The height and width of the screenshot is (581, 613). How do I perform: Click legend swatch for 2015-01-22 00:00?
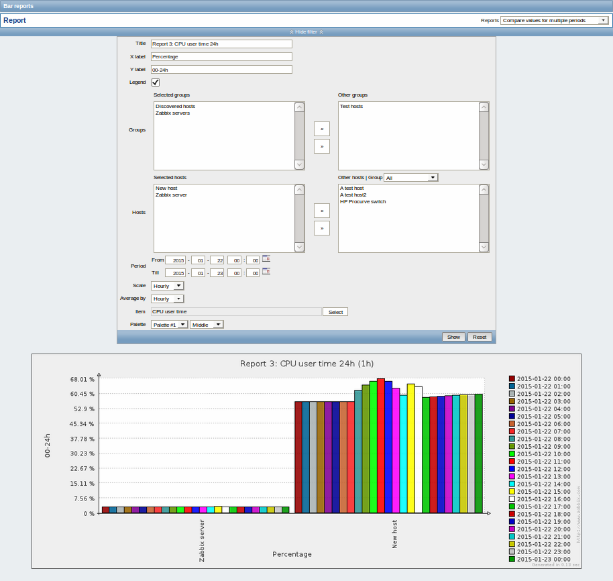512,378
